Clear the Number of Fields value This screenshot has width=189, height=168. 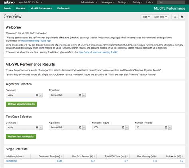[166, 128]
